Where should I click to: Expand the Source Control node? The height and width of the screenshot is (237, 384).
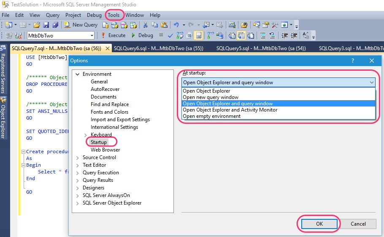[x=77, y=158]
